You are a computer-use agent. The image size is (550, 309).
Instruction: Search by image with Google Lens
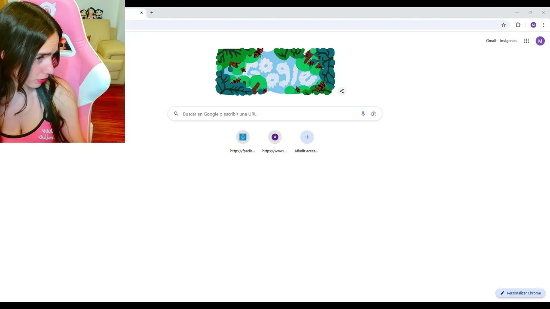tap(373, 114)
